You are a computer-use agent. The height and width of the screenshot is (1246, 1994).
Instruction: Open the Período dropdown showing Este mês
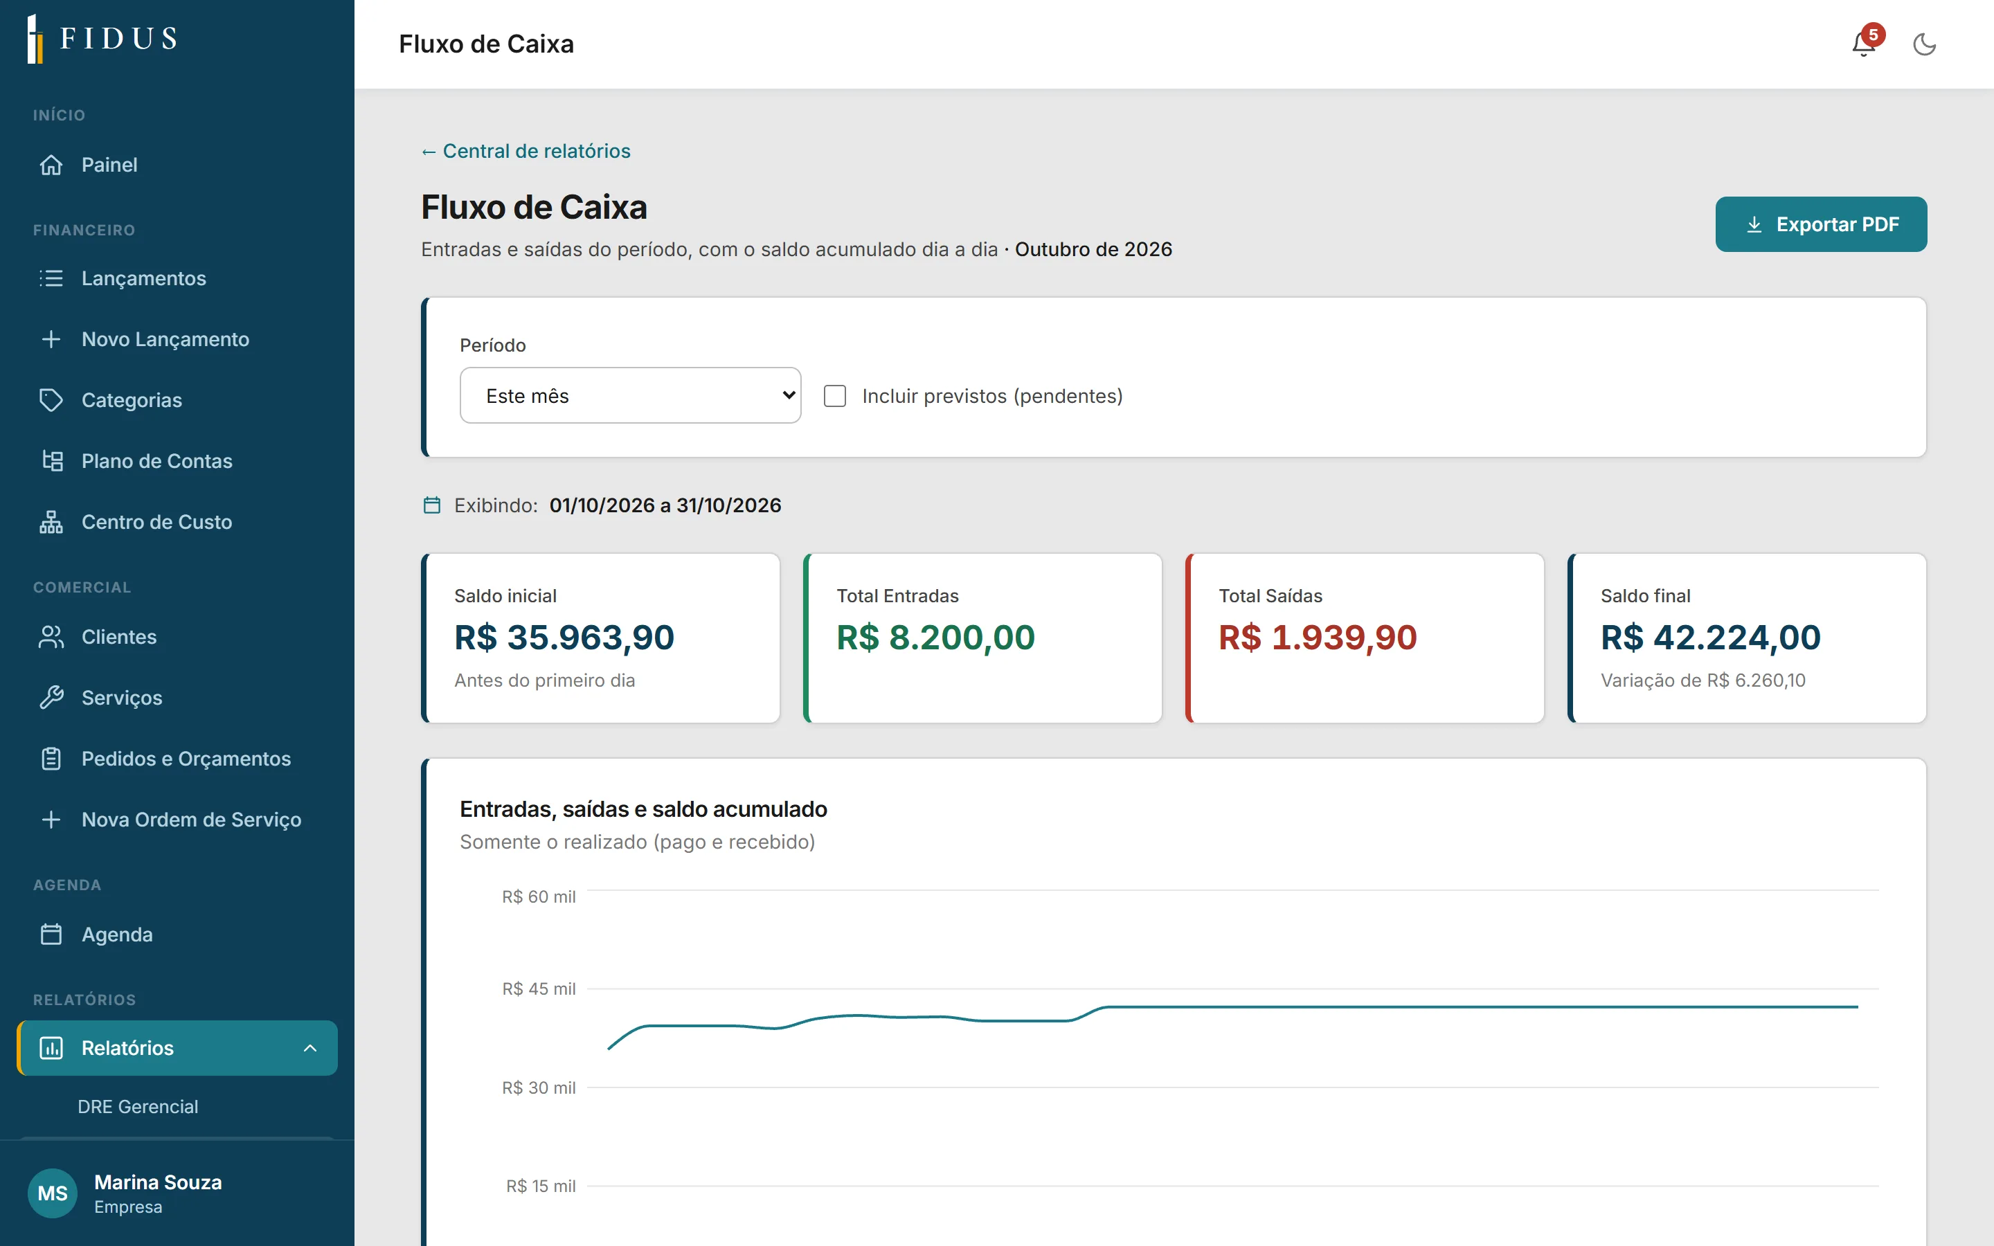point(630,395)
